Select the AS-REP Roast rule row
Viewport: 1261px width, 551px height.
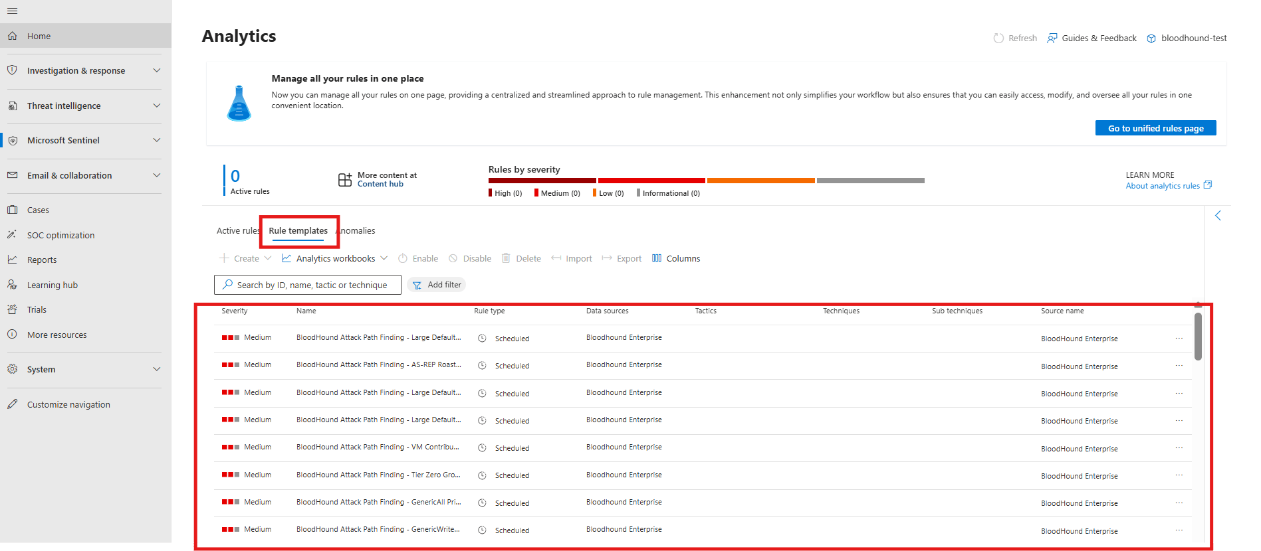[703, 366]
